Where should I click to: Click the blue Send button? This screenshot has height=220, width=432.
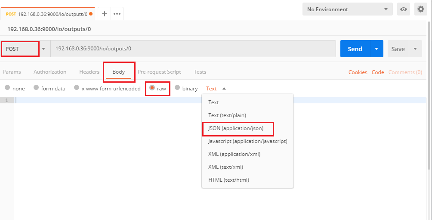tap(355, 49)
